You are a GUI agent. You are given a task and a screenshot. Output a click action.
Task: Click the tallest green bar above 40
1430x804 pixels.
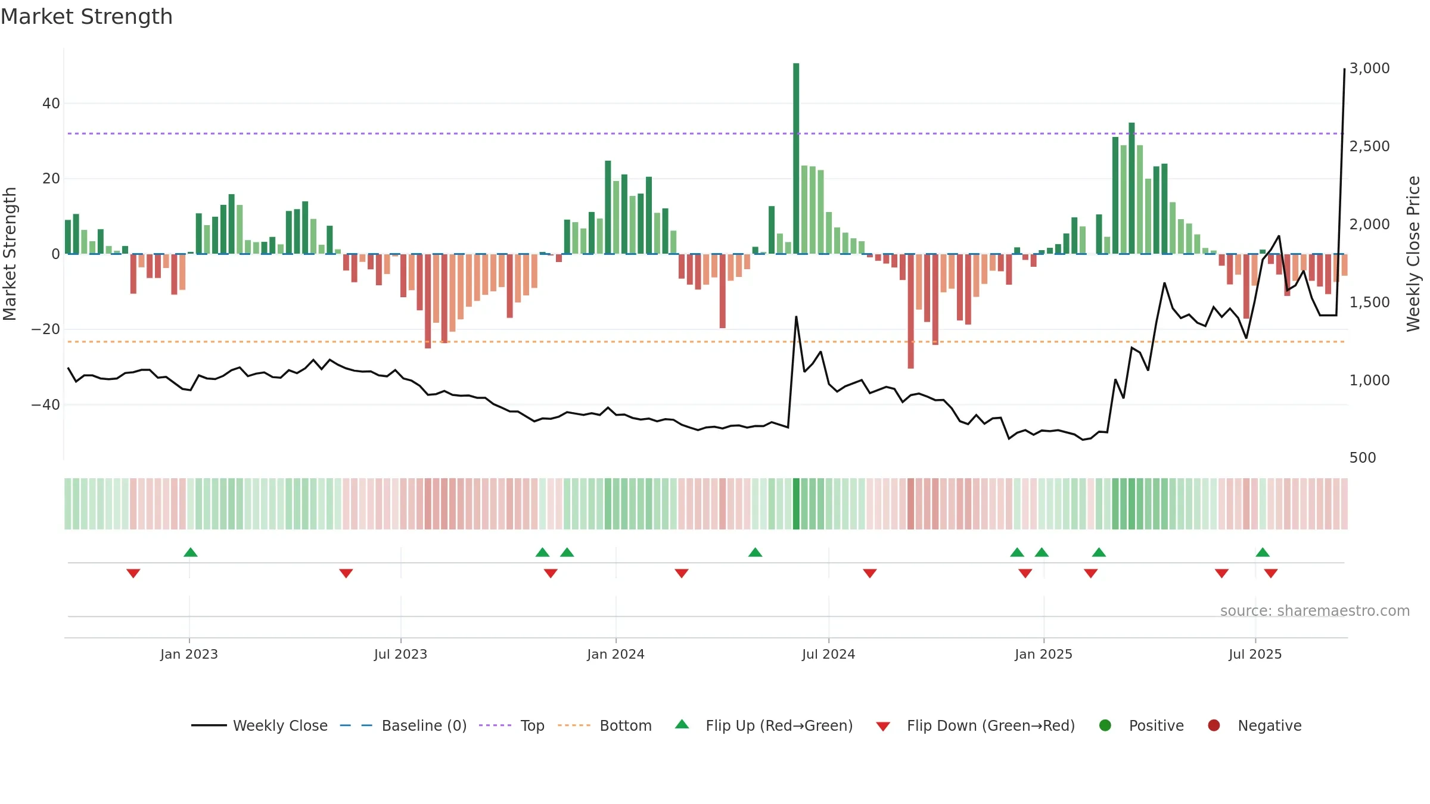[x=796, y=158]
